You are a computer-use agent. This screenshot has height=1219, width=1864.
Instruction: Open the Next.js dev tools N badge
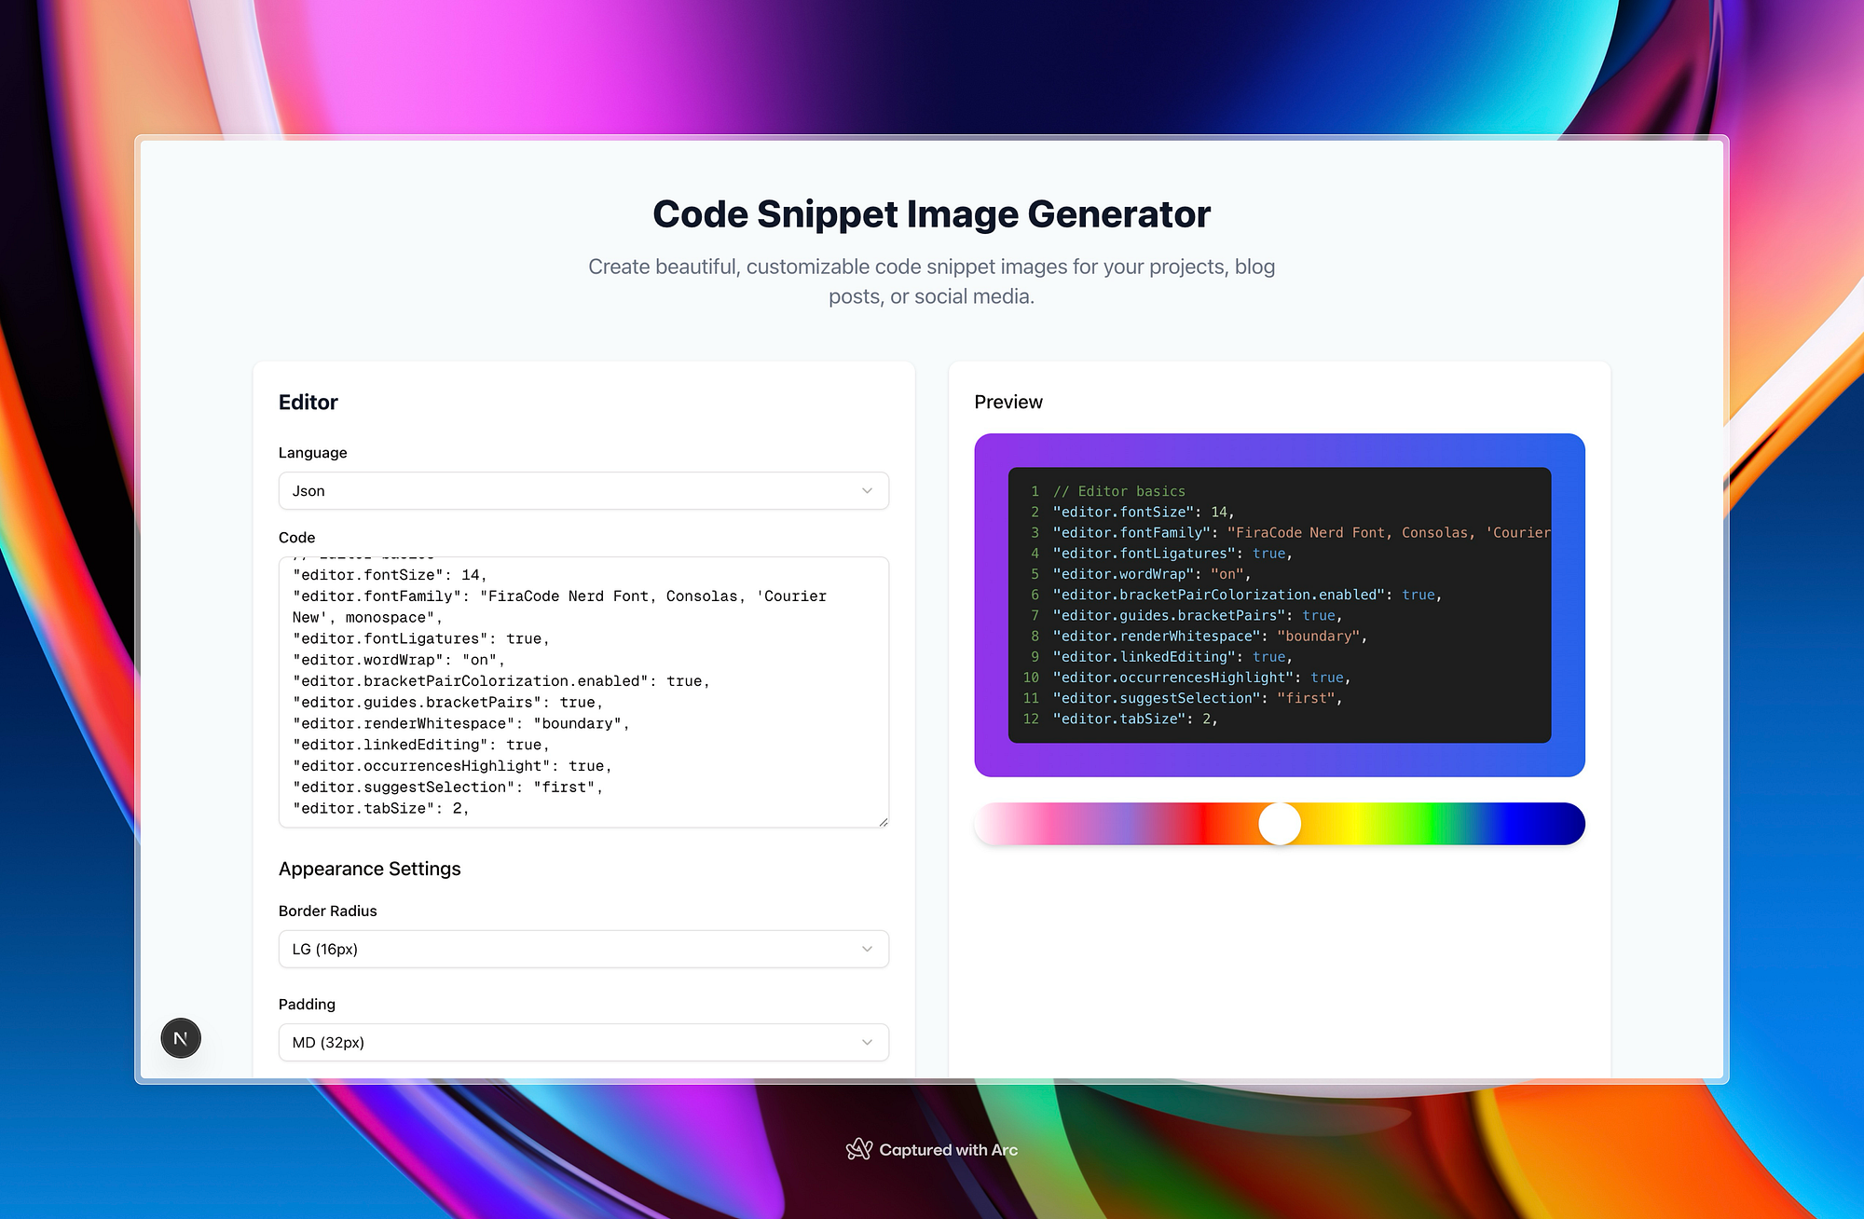point(181,1038)
